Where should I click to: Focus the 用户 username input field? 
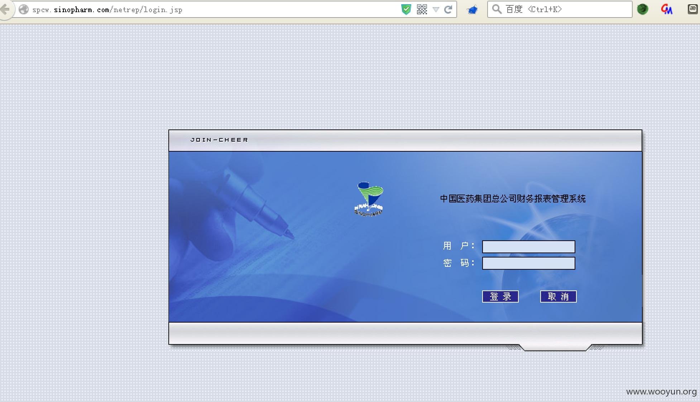tap(529, 247)
